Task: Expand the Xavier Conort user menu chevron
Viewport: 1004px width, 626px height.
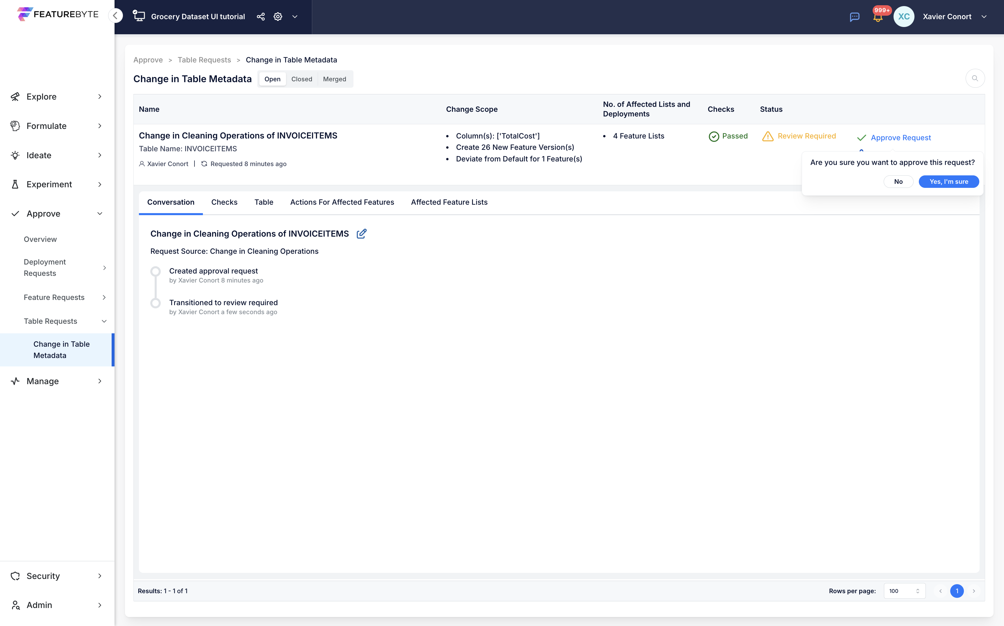Action: click(x=984, y=17)
